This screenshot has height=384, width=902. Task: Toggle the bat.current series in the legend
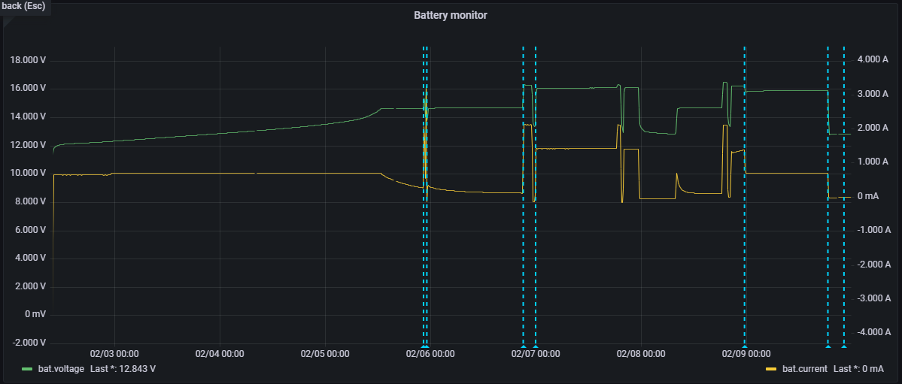coord(804,369)
